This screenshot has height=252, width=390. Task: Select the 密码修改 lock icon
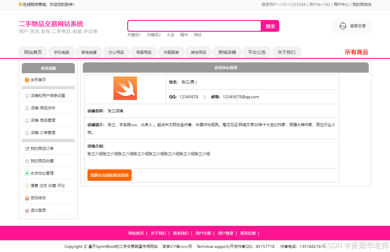pyautogui.click(x=27, y=198)
